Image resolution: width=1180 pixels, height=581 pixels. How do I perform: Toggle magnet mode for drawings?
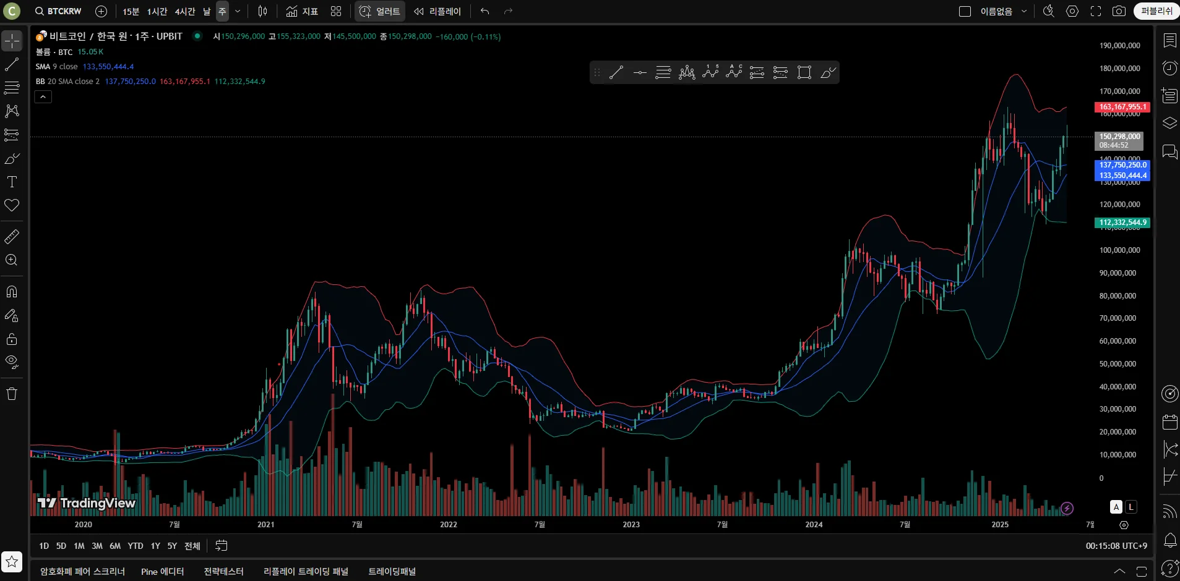12,292
